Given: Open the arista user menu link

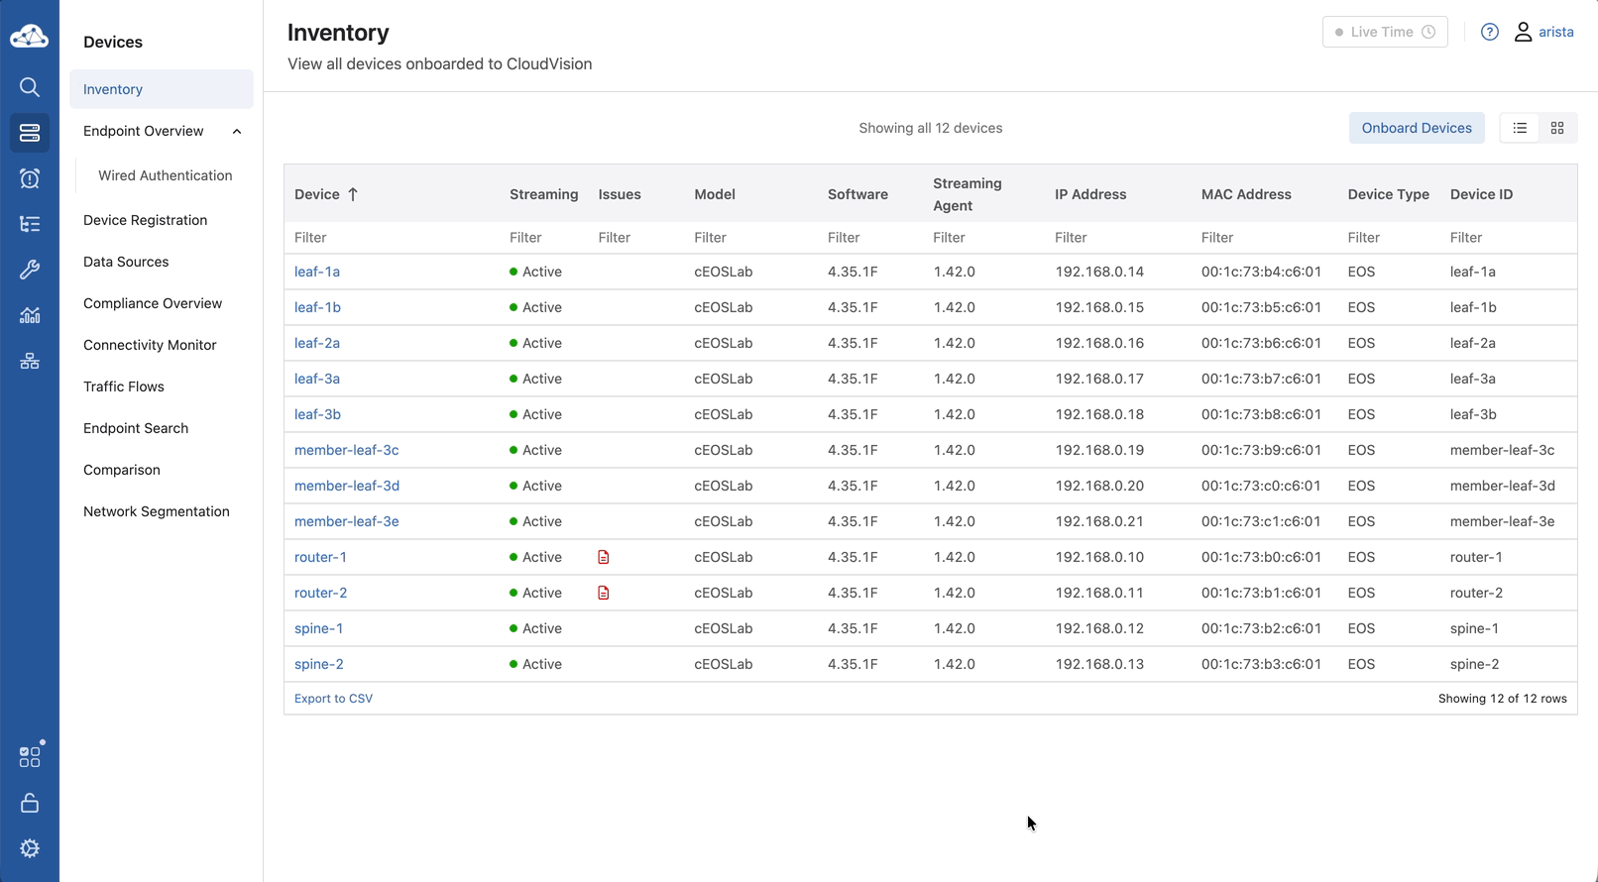Looking at the screenshot, I should click(x=1556, y=32).
